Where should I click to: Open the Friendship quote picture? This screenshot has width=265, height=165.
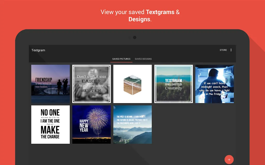click(x=50, y=84)
